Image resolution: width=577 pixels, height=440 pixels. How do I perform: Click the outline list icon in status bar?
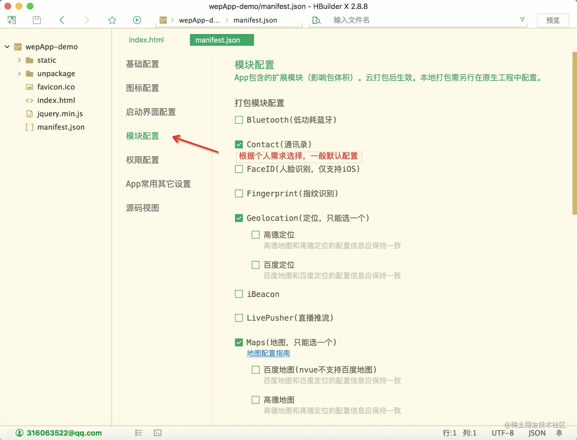(139, 433)
